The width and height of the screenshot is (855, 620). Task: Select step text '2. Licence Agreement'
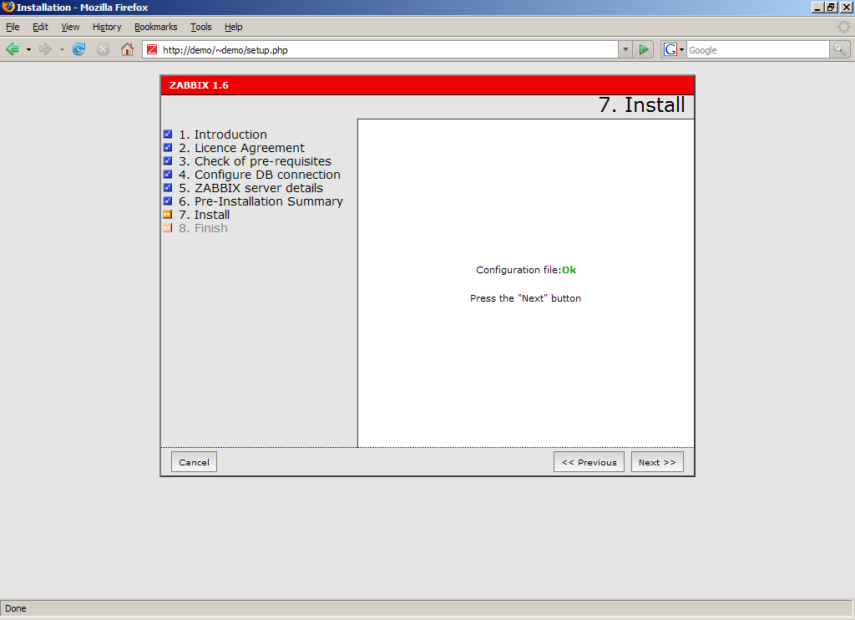coord(241,148)
